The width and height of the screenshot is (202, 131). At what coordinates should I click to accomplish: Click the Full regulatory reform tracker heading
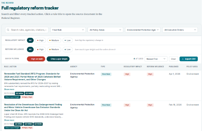pyautogui.click(x=30, y=8)
